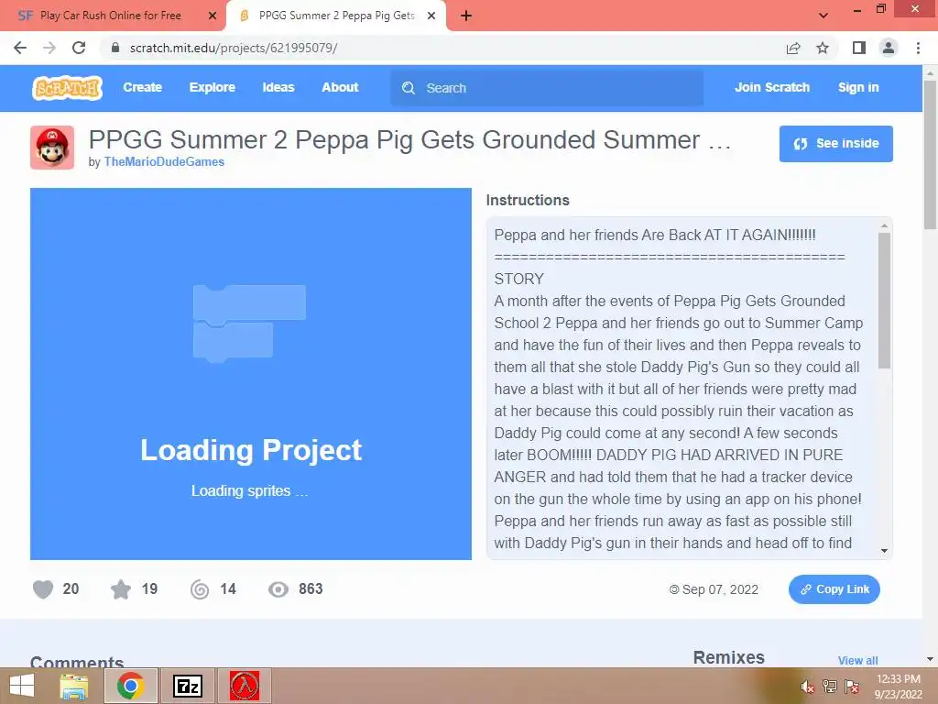Select the PPGG Summer 2 tab

[336, 16]
